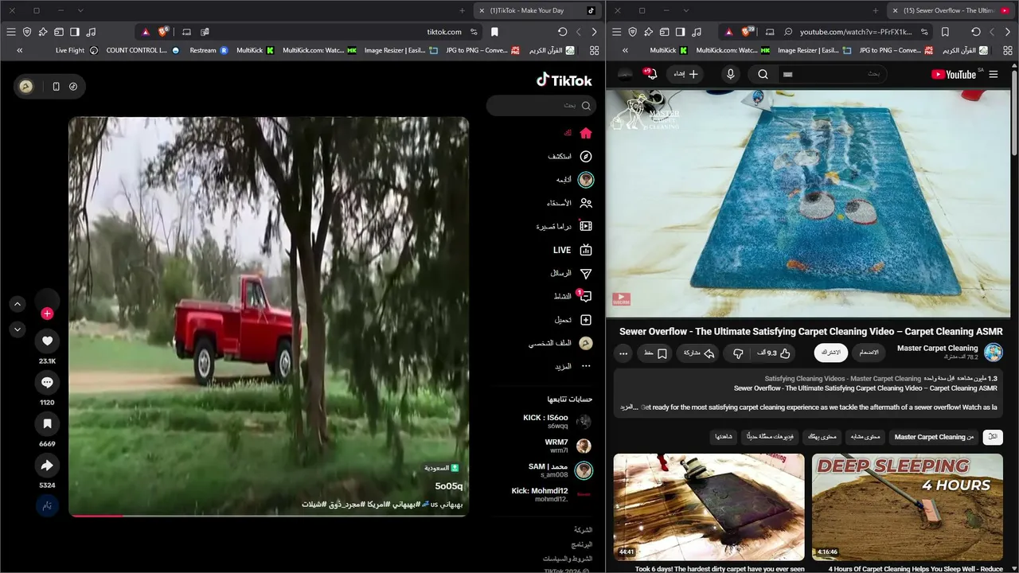
Task: Select 'من Master Carpet Cleaning' filter chip
Action: pos(934,437)
